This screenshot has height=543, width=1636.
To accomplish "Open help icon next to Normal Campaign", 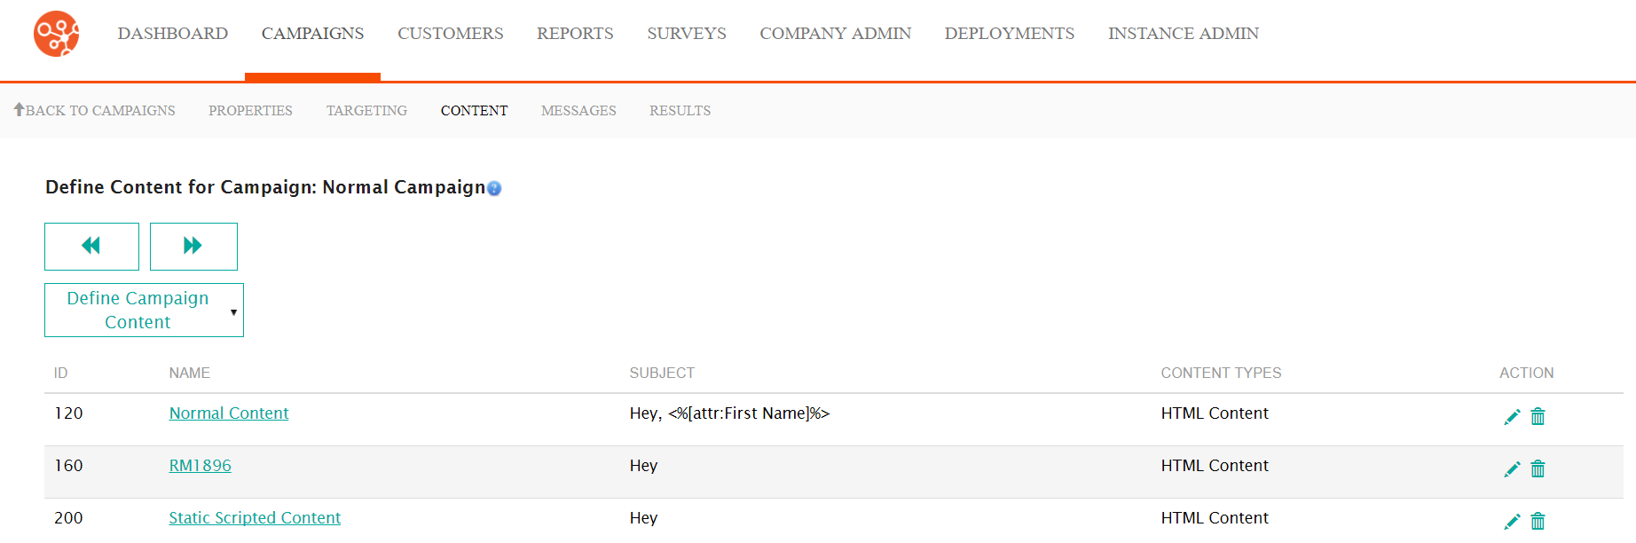I will 494,188.
